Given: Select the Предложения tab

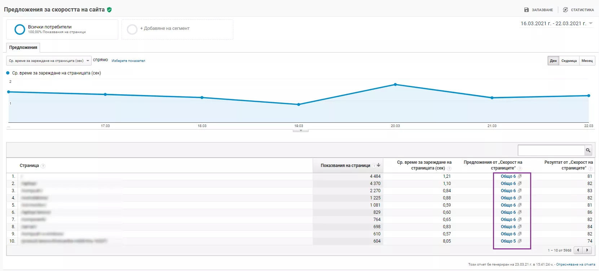Looking at the screenshot, I should (x=23, y=48).
